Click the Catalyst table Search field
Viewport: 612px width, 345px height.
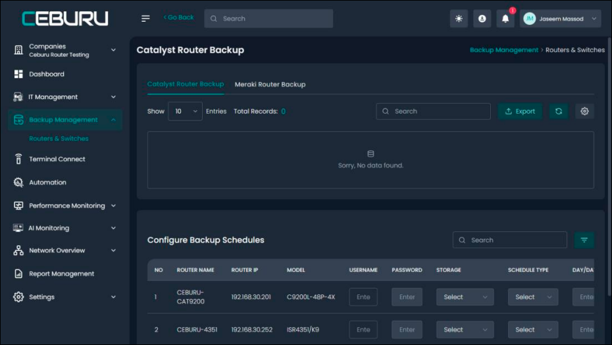[433, 111]
